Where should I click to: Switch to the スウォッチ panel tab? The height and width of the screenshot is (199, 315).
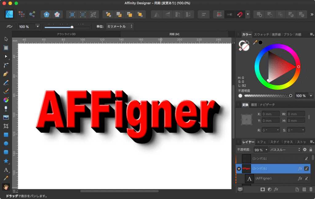pyautogui.click(x=261, y=34)
